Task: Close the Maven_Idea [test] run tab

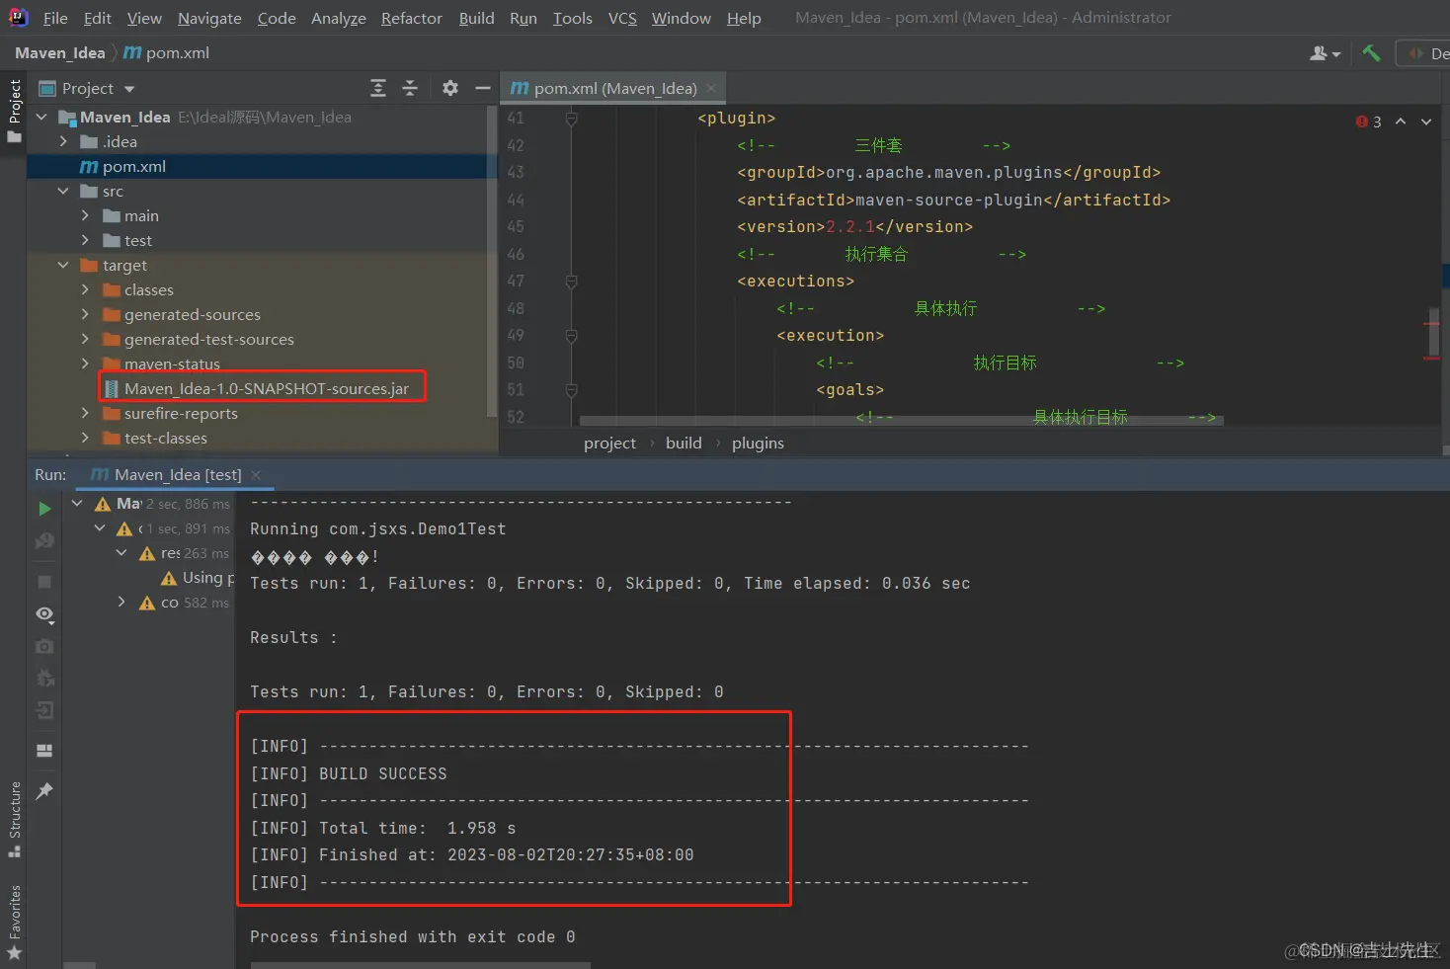Action: point(256,475)
